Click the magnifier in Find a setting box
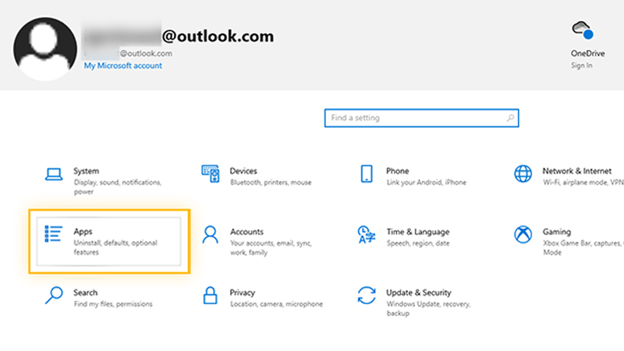This screenshot has width=624, height=351. pos(510,118)
